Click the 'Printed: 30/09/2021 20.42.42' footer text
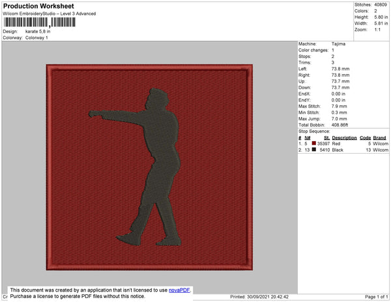 click(x=259, y=297)
